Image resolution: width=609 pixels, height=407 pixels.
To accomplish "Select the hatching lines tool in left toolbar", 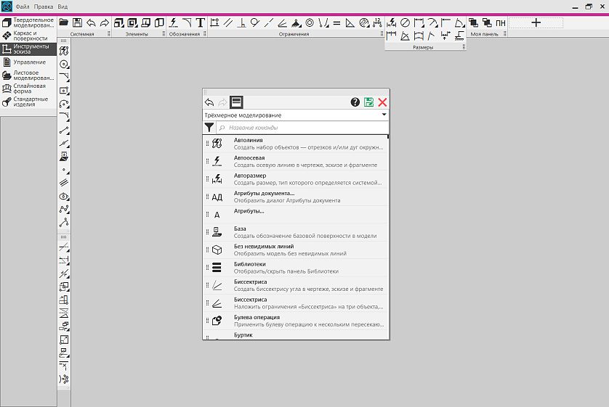I will (x=64, y=183).
